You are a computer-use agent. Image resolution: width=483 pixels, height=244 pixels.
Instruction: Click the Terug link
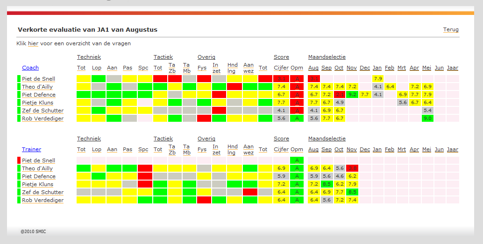pyautogui.click(x=451, y=30)
